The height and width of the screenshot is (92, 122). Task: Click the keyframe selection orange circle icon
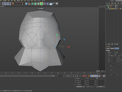coord(89,76)
